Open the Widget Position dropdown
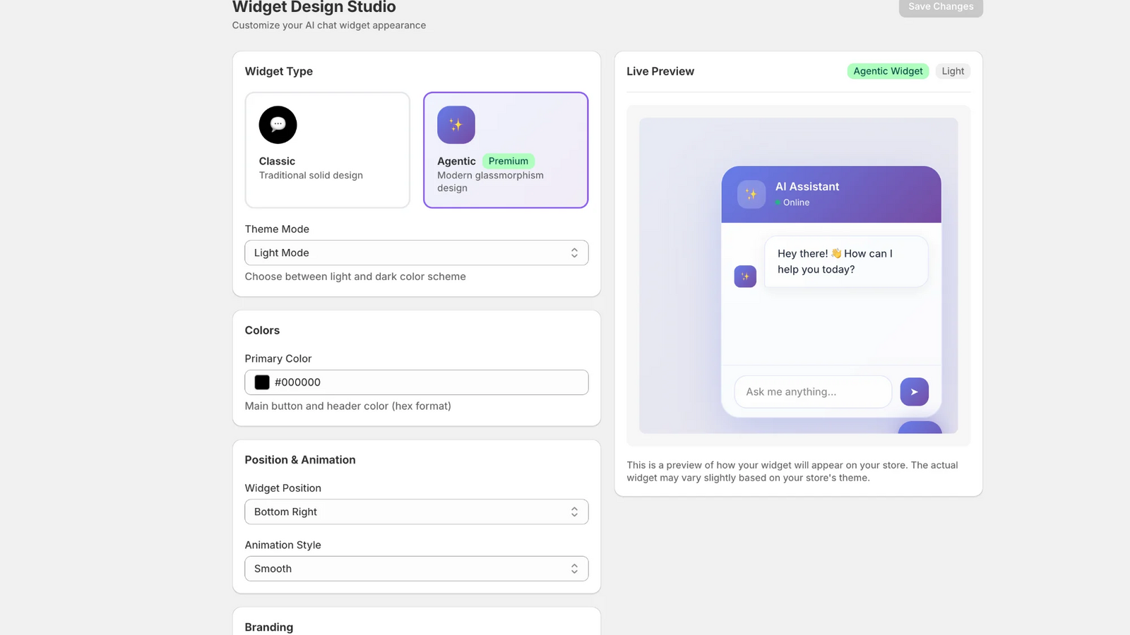This screenshot has width=1130, height=635. coord(417,512)
